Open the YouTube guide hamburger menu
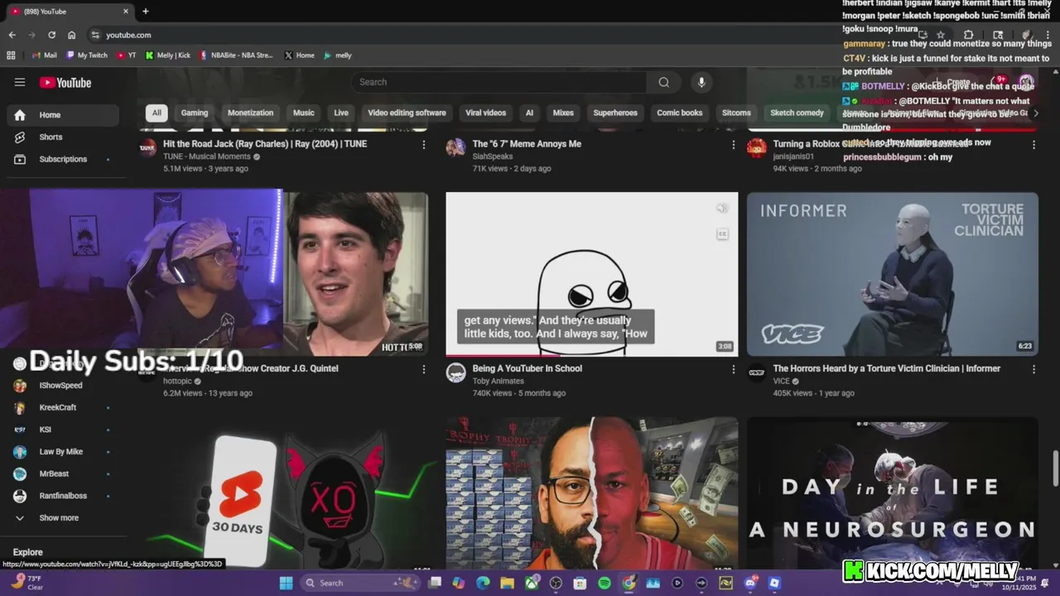Image resolution: width=1060 pixels, height=596 pixels. (20, 82)
